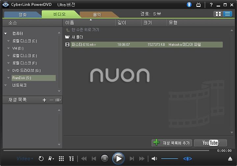Select the 파스타.E10.mkv file
Viewport: 237px width, 166px height.
[x=146, y=44]
